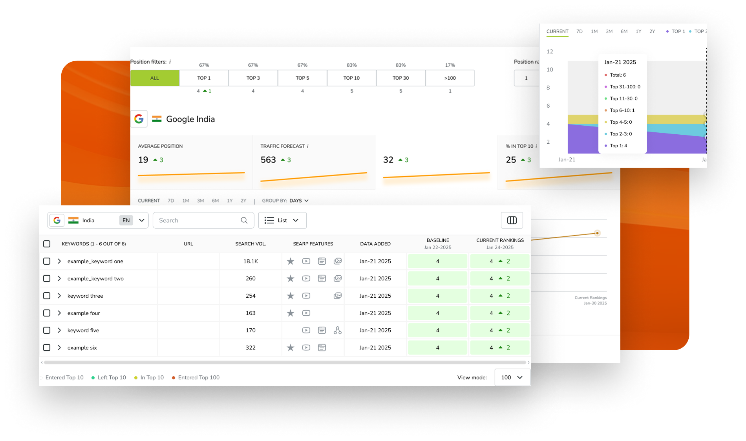Viewport: 746px width, 441px height.
Task: Click the TOP 10 position filter button
Action: point(351,78)
